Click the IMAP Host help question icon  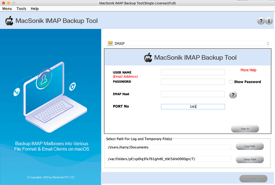(233, 95)
